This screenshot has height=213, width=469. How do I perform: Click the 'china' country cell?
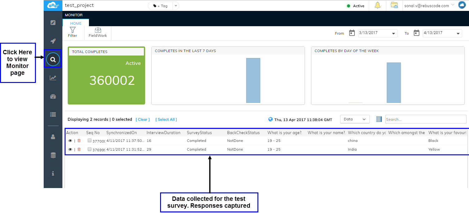[x=353, y=141]
